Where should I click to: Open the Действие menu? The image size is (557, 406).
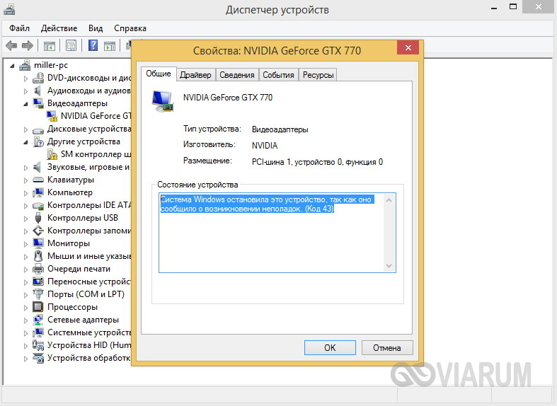59,28
